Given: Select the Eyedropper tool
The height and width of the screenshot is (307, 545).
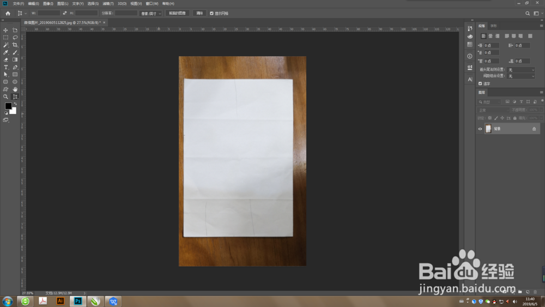Looking at the screenshot, I should (x=5, y=52).
